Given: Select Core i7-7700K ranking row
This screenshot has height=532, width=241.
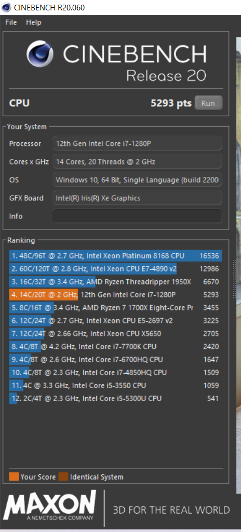Looking at the screenshot, I should [115, 347].
